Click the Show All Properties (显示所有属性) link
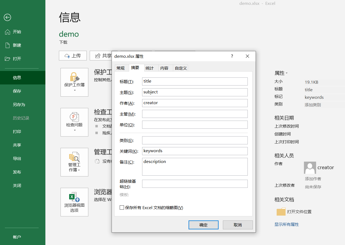Viewport: 345px width, 245px height. click(287, 224)
